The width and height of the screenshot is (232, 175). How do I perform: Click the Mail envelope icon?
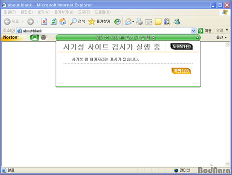coord(129,22)
